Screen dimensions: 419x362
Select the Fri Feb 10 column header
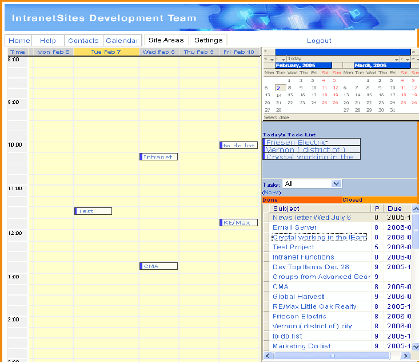239,52
